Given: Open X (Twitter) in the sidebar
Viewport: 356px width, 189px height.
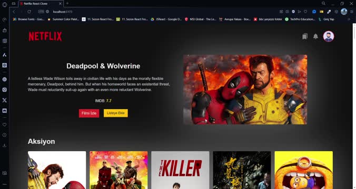Looking at the screenshot, I should 4,100.
